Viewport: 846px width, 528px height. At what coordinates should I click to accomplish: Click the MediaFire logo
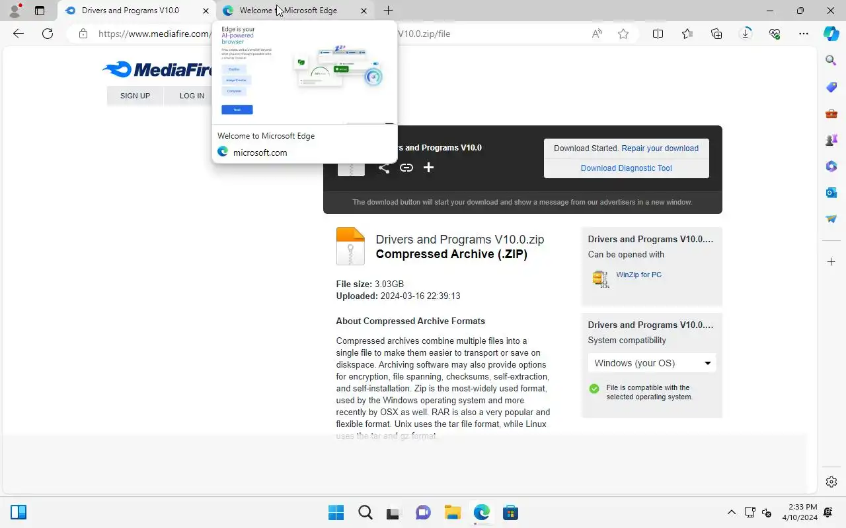(x=157, y=69)
